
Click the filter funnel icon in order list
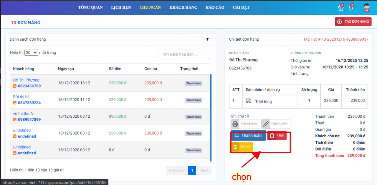207,39
